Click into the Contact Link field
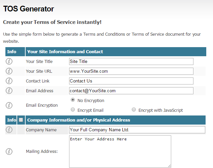Image resolution: width=213 pixels, height=168 pixels. point(131,81)
